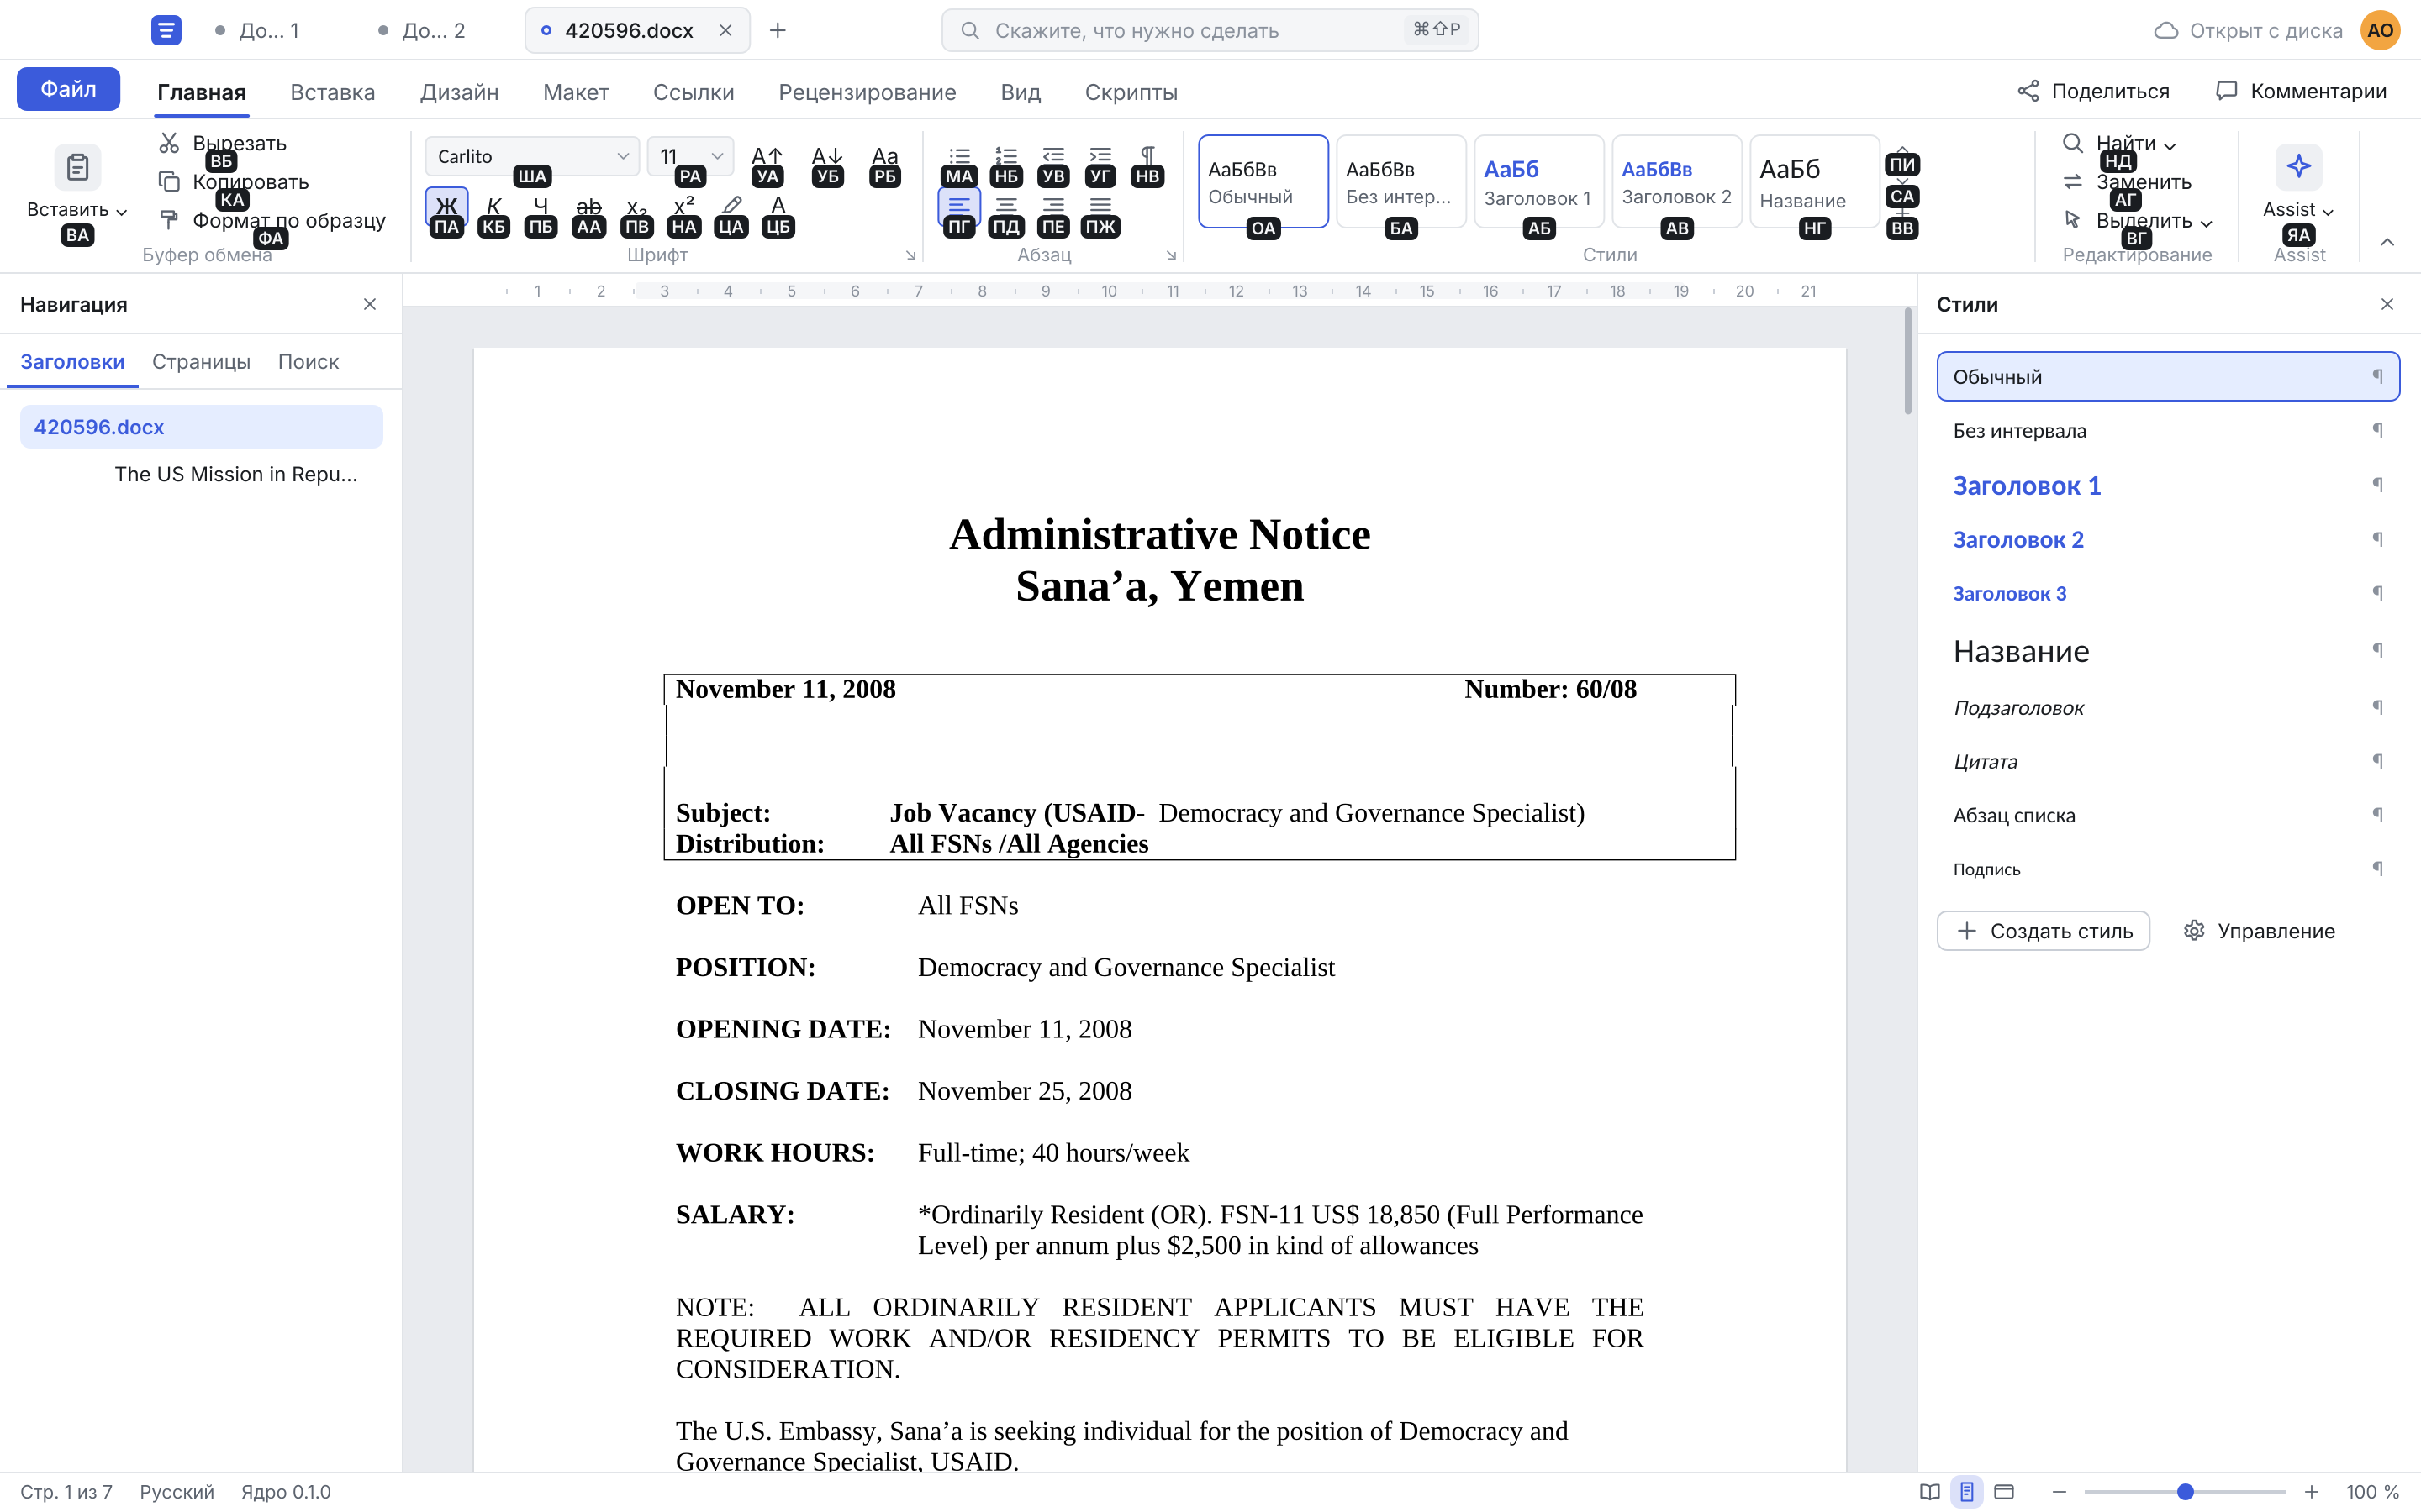Insert a bulleted list
The width and height of the screenshot is (2421, 1512).
coord(959,156)
